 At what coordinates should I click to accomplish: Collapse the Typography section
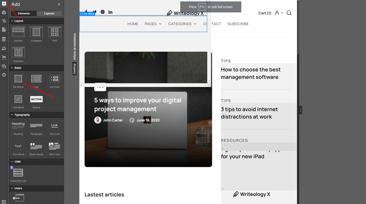37,114
